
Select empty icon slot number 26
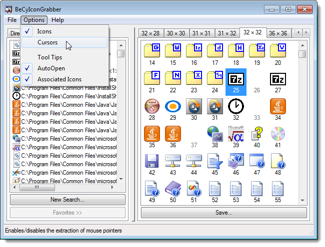(257, 82)
